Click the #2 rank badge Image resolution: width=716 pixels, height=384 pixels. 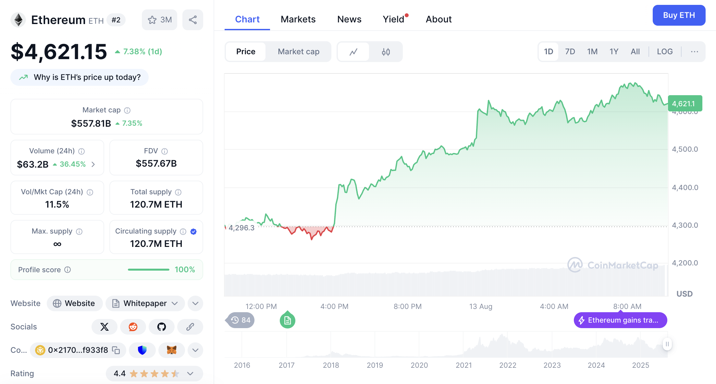(x=116, y=20)
